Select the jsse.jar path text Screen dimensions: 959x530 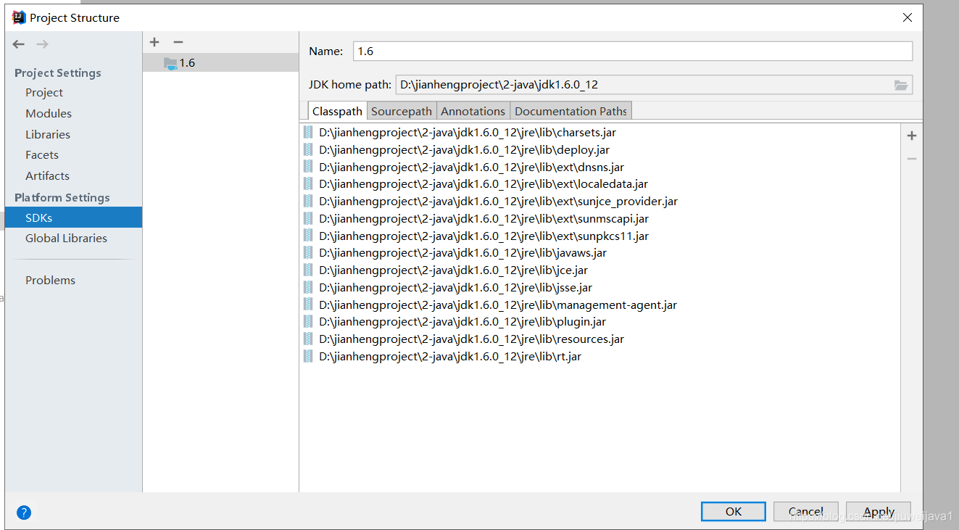(x=455, y=287)
